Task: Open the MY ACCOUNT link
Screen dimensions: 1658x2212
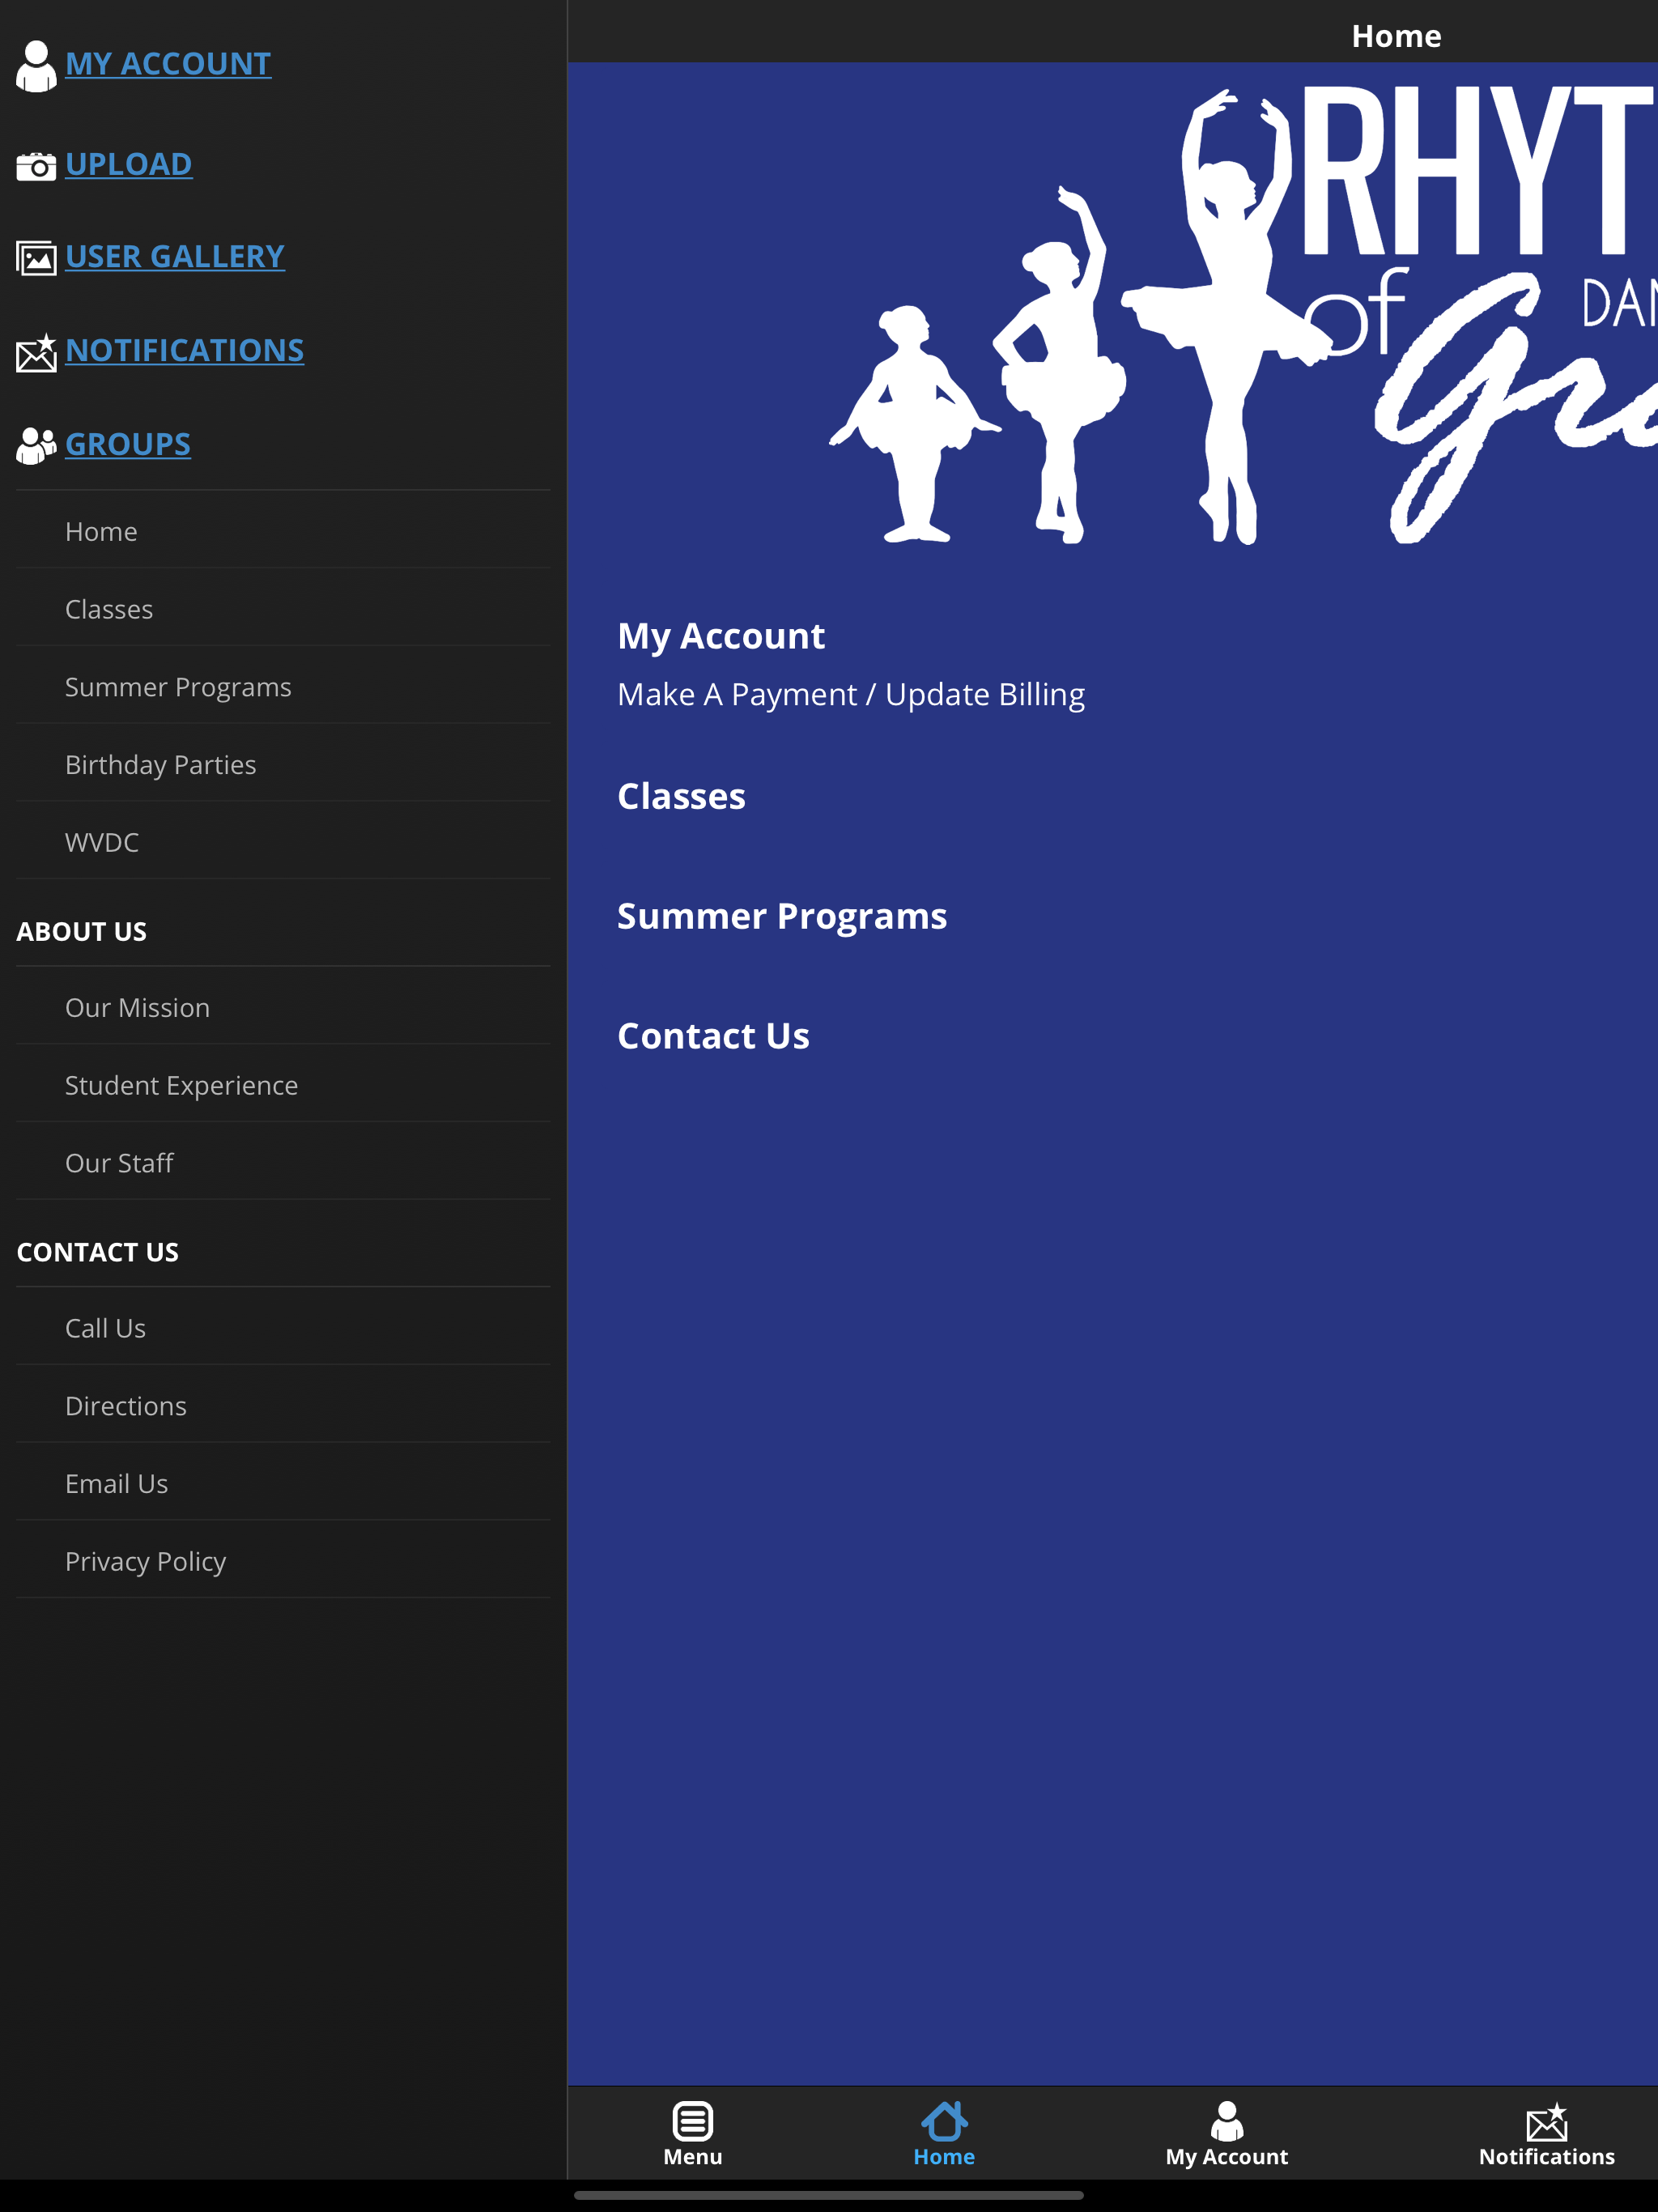Action: tap(168, 64)
